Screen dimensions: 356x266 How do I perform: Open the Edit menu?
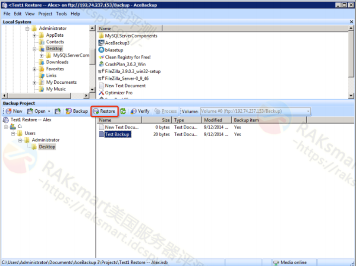(18, 14)
